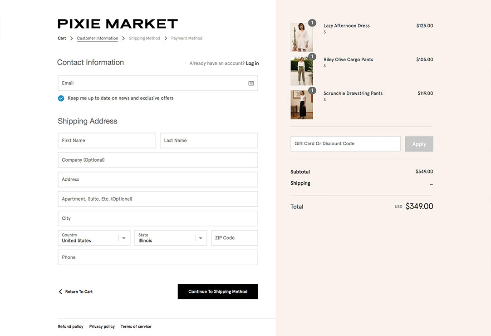
Task: Focus the Last Name field
Action: (209, 140)
